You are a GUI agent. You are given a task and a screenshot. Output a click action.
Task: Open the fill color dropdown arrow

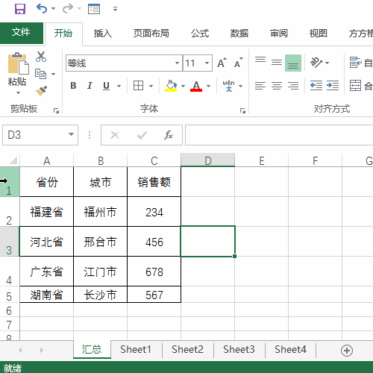184,86
